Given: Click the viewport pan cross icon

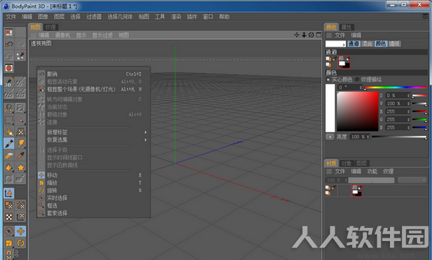Looking at the screenshot, I should [297, 35].
